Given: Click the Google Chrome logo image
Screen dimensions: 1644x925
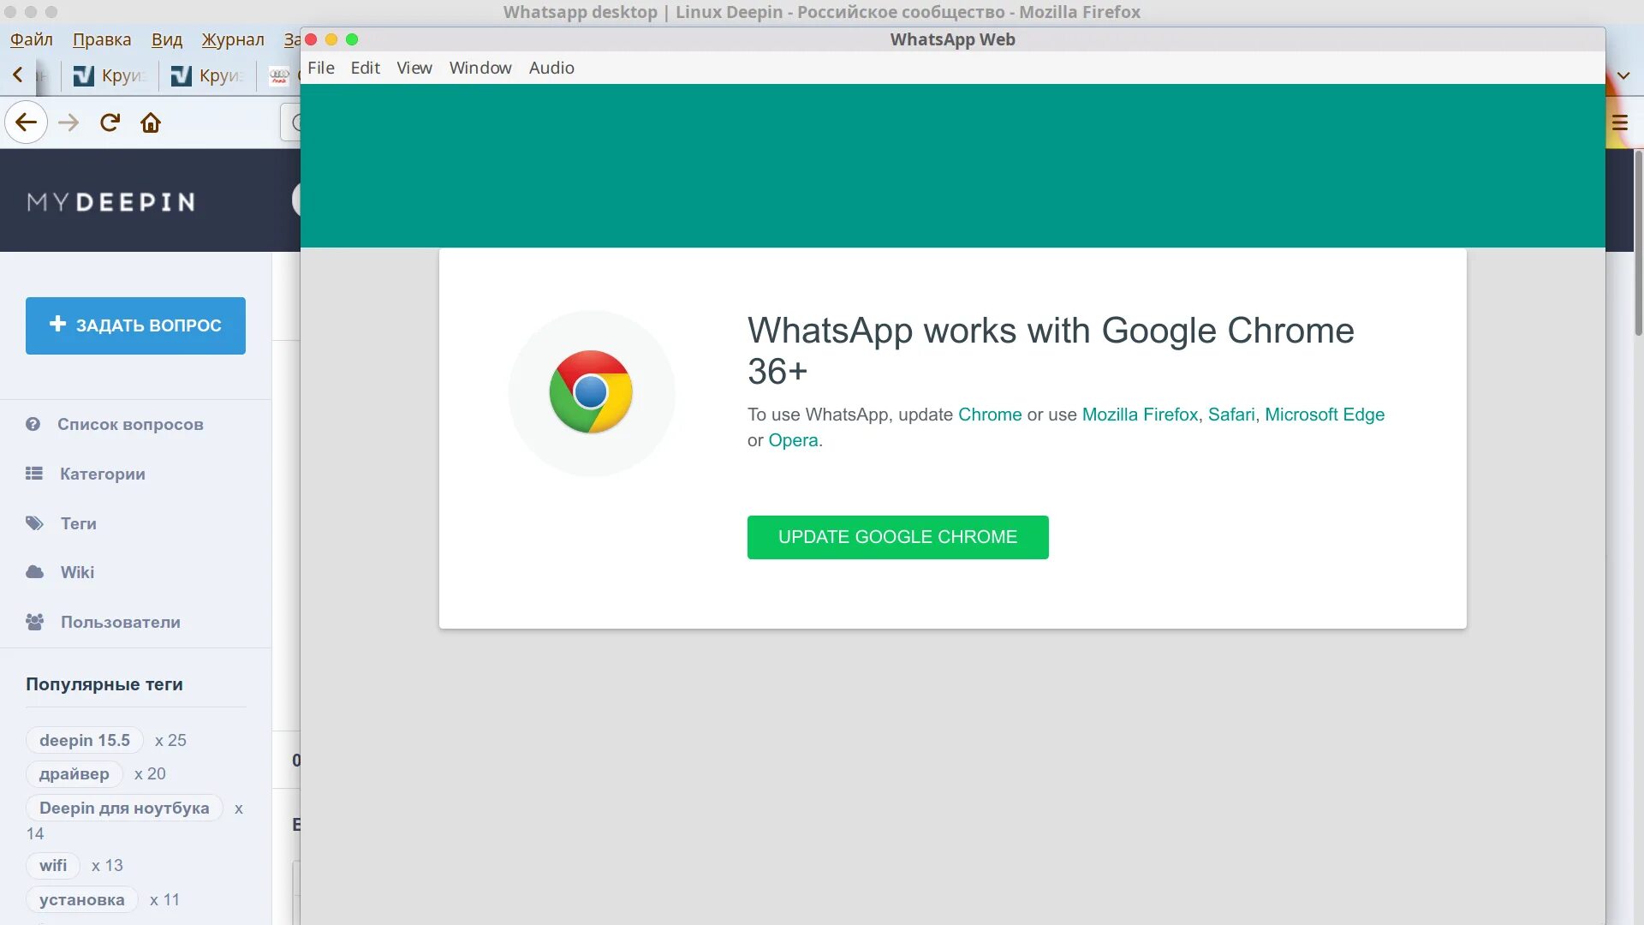Looking at the screenshot, I should tap(591, 392).
